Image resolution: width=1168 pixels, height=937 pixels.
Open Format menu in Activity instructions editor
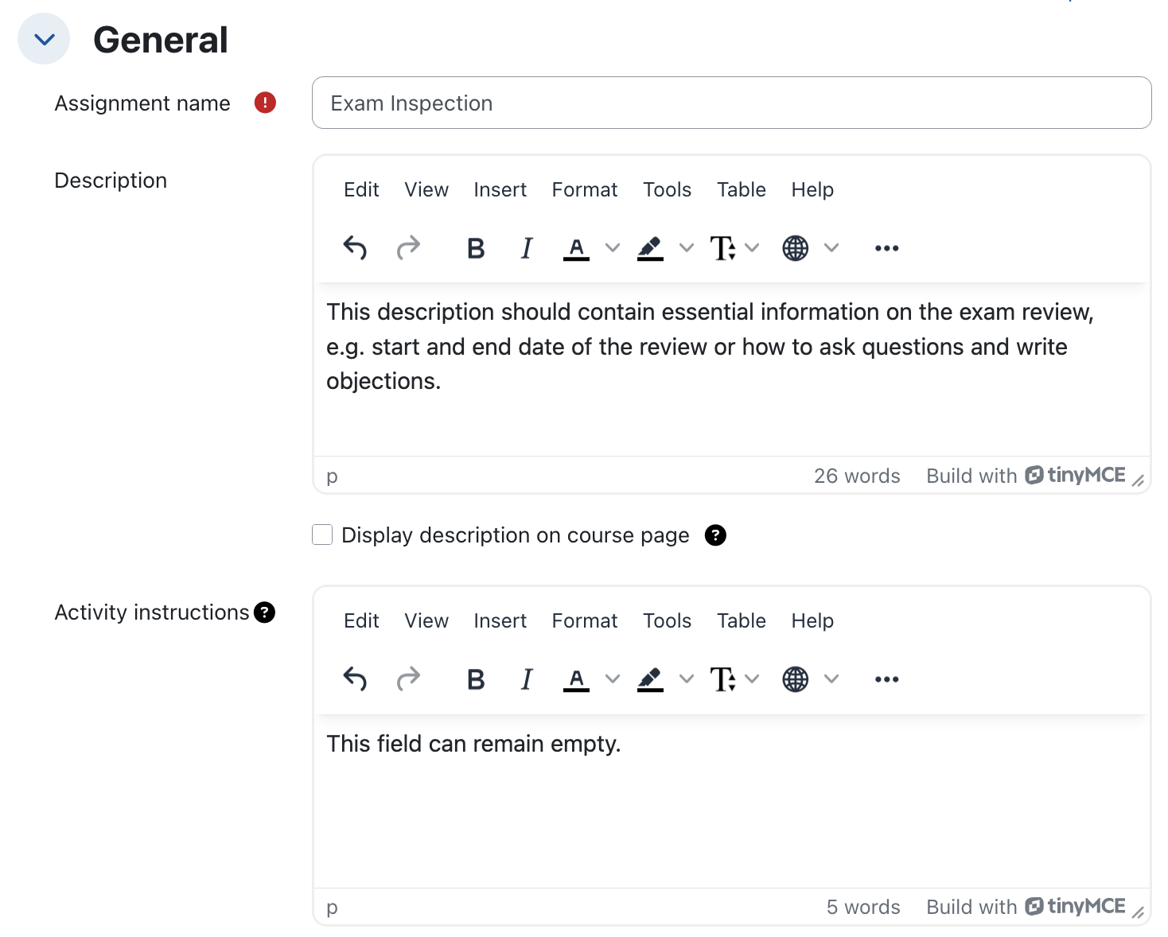pyautogui.click(x=585, y=620)
